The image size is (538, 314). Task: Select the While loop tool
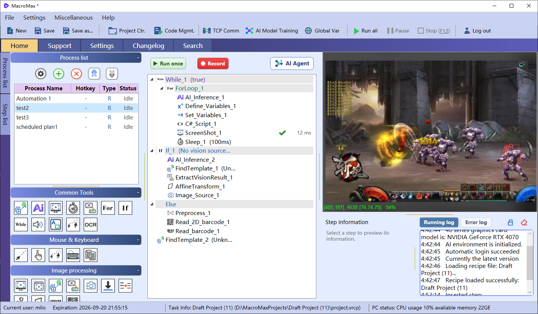tap(21, 224)
